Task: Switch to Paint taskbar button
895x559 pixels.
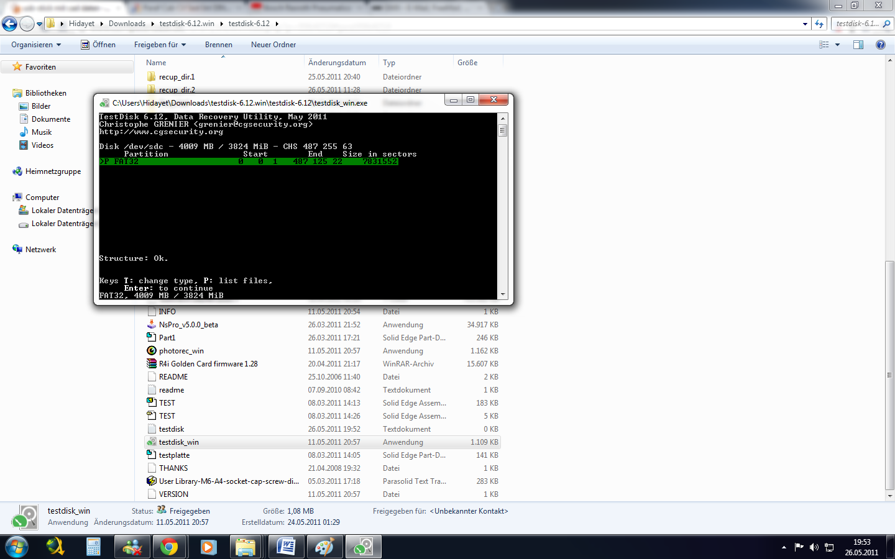Action: click(x=324, y=547)
